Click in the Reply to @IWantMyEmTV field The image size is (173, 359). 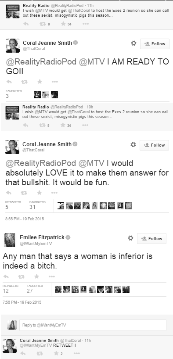(93, 325)
